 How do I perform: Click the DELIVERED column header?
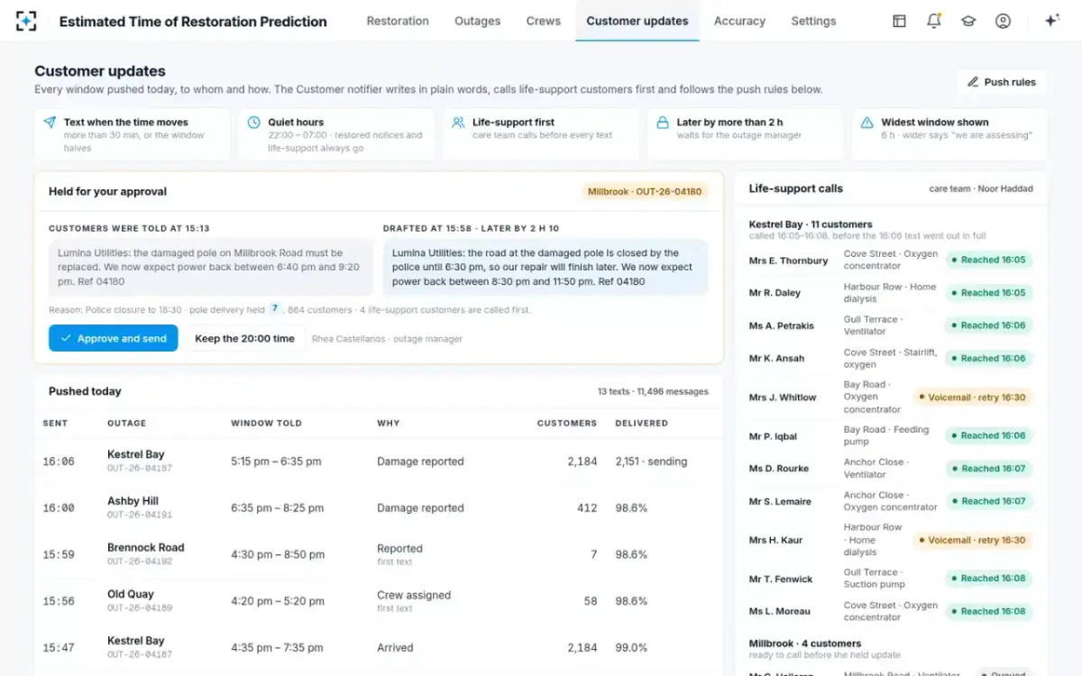(x=641, y=423)
